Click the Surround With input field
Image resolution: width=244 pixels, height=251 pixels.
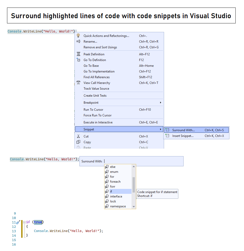pyautogui.click(x=143, y=161)
